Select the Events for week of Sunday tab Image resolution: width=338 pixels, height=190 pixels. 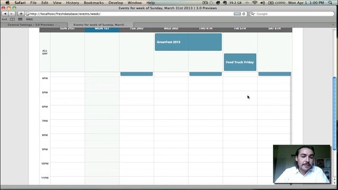point(100,25)
